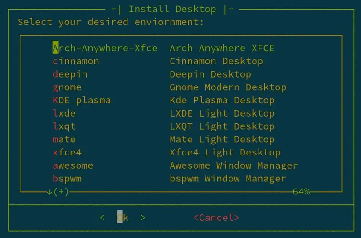Click the 'Select your desired enviornment:' prompt
Image resolution: width=361 pixels, height=238 pixels.
[111, 22]
